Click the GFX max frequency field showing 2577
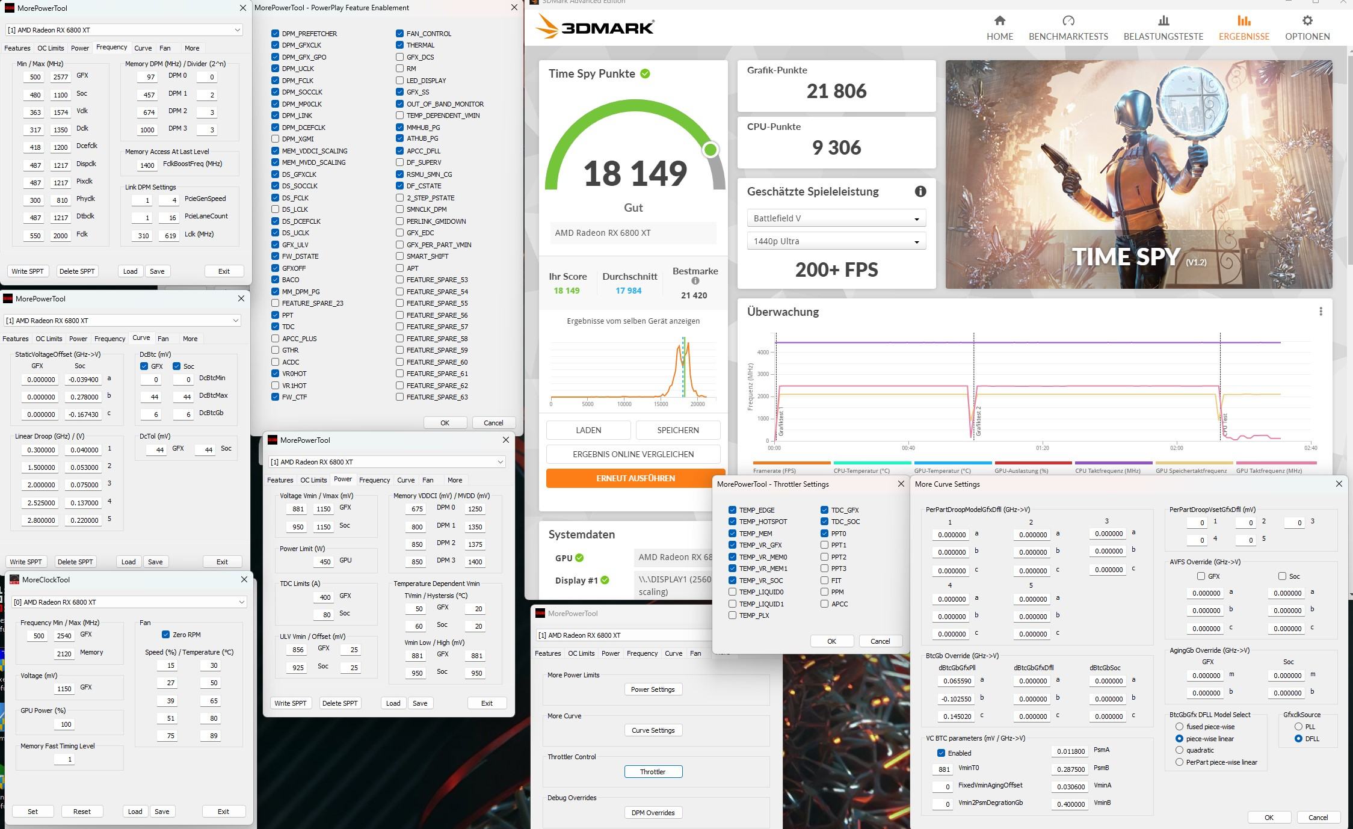Image resolution: width=1353 pixels, height=829 pixels. click(60, 77)
